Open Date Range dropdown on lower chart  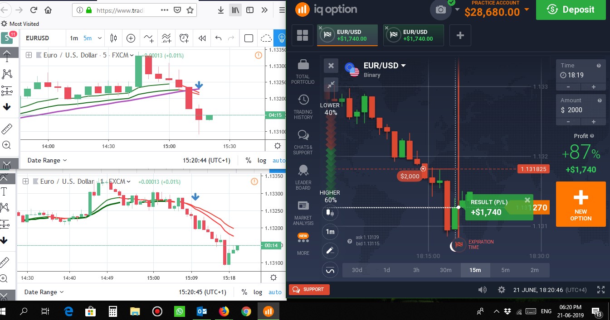click(44, 292)
